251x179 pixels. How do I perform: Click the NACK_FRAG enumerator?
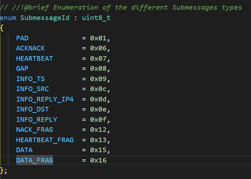tap(35, 130)
